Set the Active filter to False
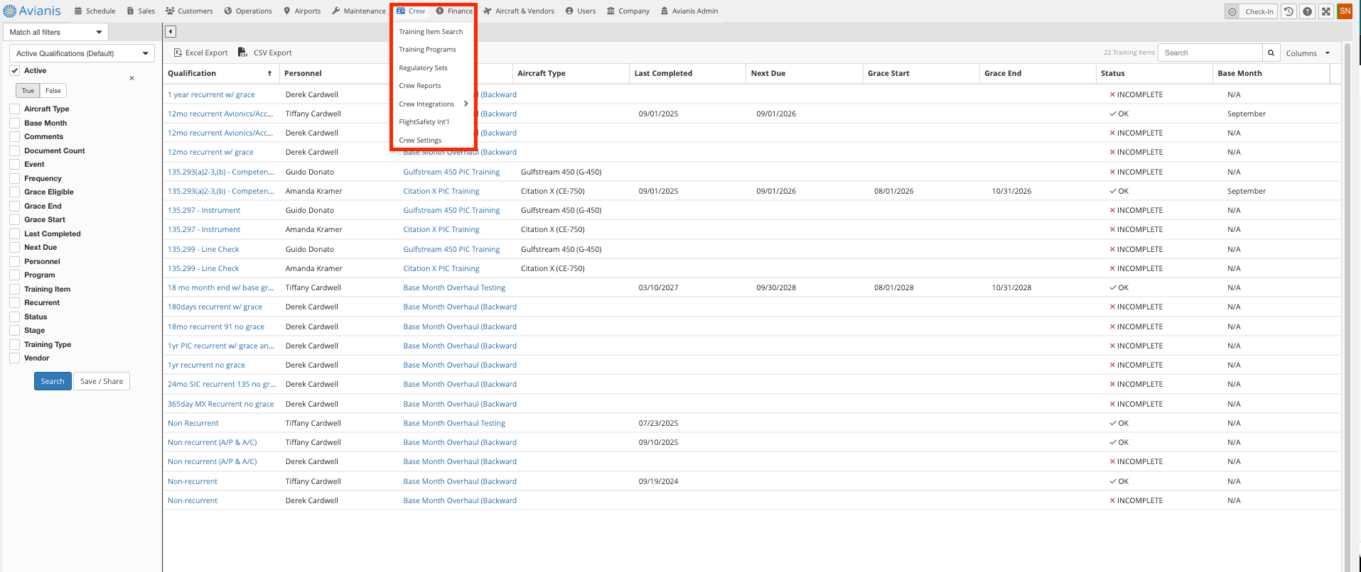Image resolution: width=1361 pixels, height=572 pixels. click(x=53, y=91)
